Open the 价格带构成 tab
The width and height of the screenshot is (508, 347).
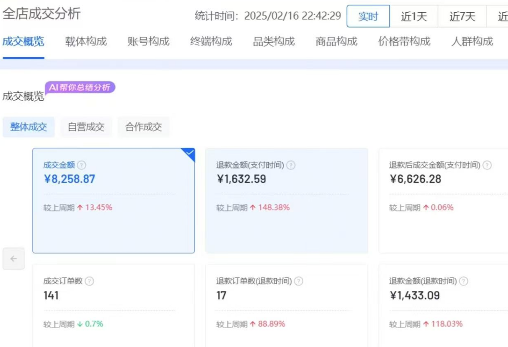pos(404,41)
